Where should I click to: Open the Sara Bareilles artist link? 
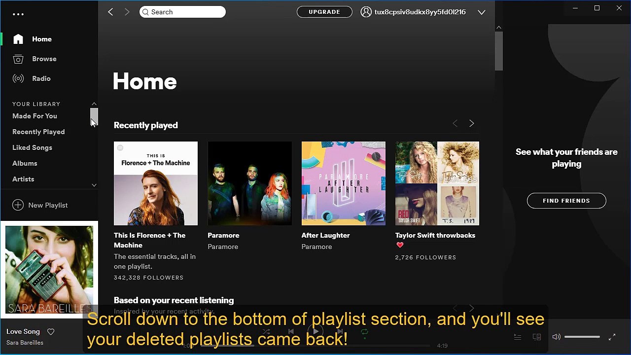coord(25,343)
